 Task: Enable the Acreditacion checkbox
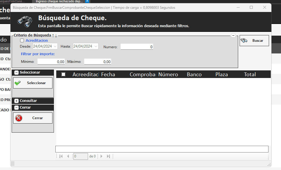22,41
